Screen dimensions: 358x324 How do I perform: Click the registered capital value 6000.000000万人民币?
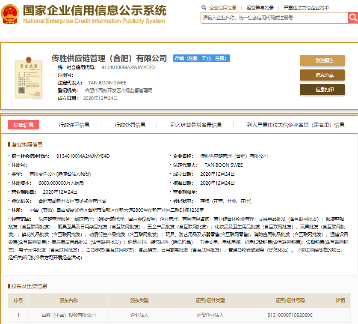pos(61,183)
